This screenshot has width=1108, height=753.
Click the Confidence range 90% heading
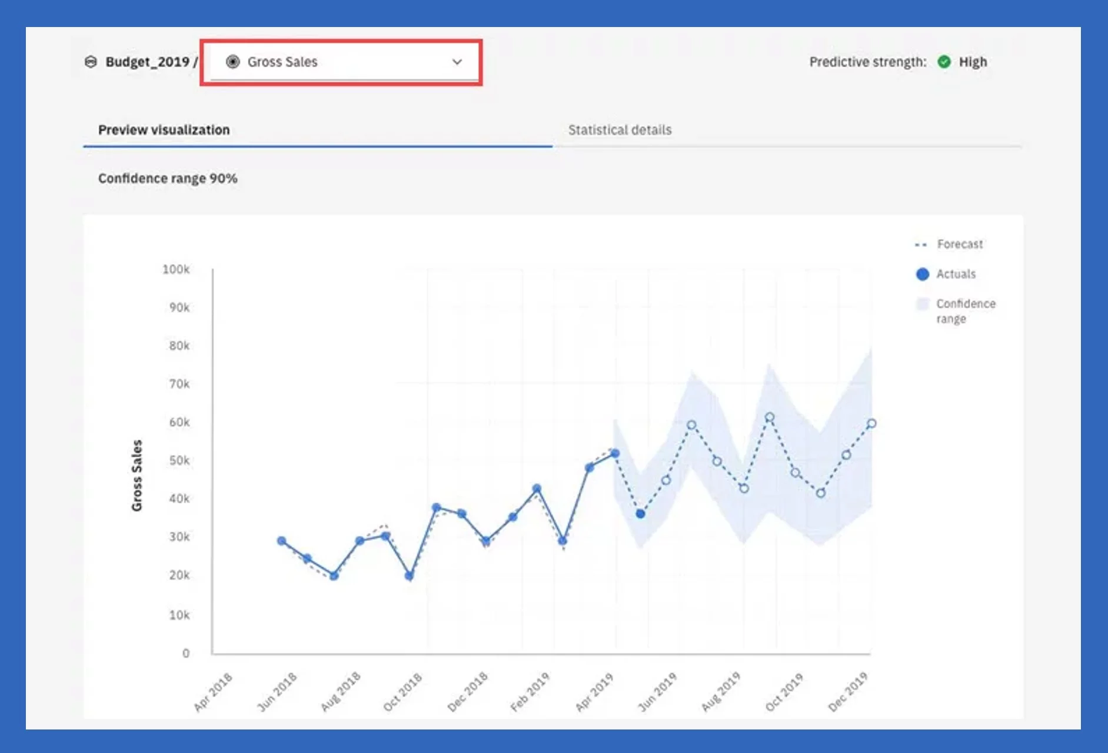[x=168, y=179]
